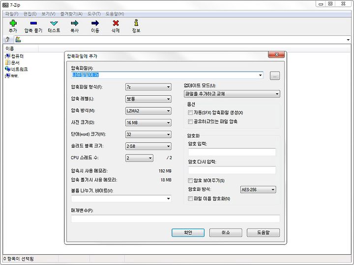
Task: Click the 복사 (Copy) toolbar icon
Action: point(75,23)
